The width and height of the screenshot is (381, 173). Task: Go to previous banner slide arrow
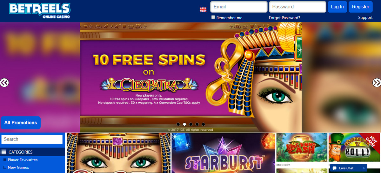(x=4, y=83)
